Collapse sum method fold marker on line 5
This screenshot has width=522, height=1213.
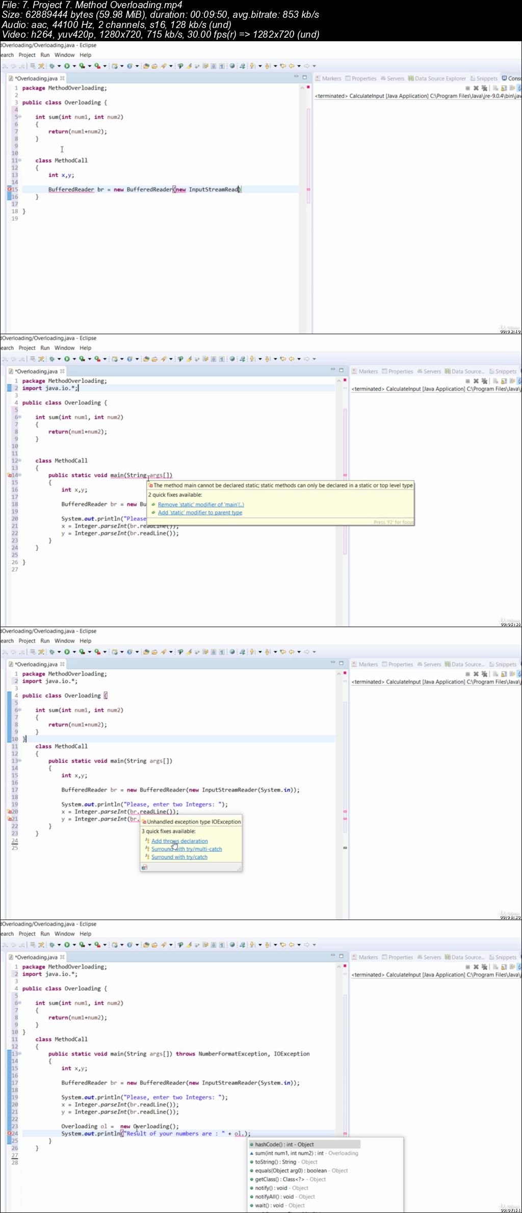point(20,117)
